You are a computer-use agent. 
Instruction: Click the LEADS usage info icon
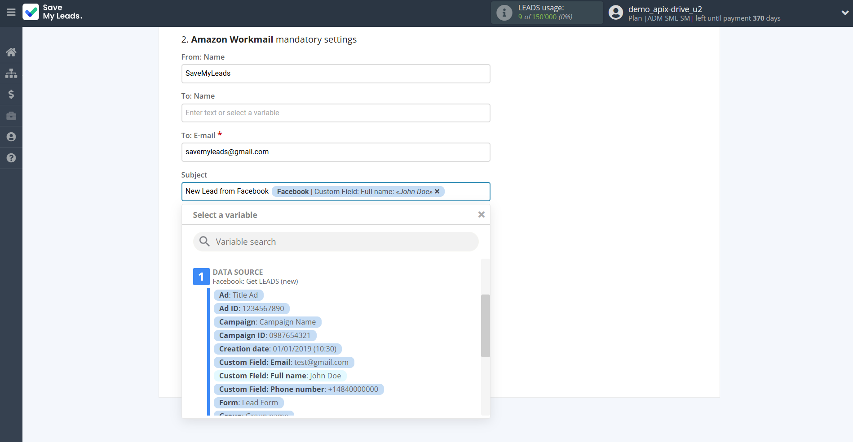click(503, 13)
